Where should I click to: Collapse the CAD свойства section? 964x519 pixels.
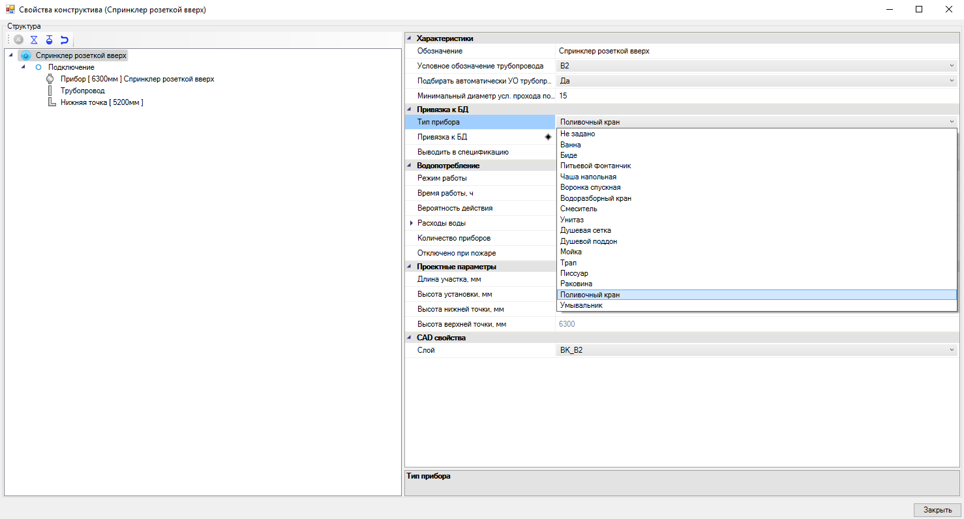coord(410,338)
